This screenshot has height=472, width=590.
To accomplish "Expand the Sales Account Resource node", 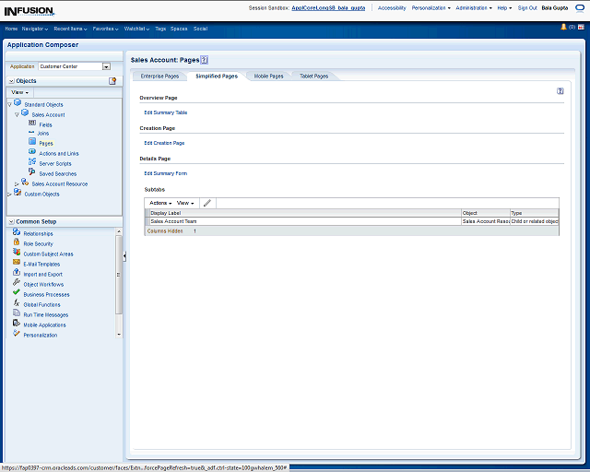I will pyautogui.click(x=17, y=184).
